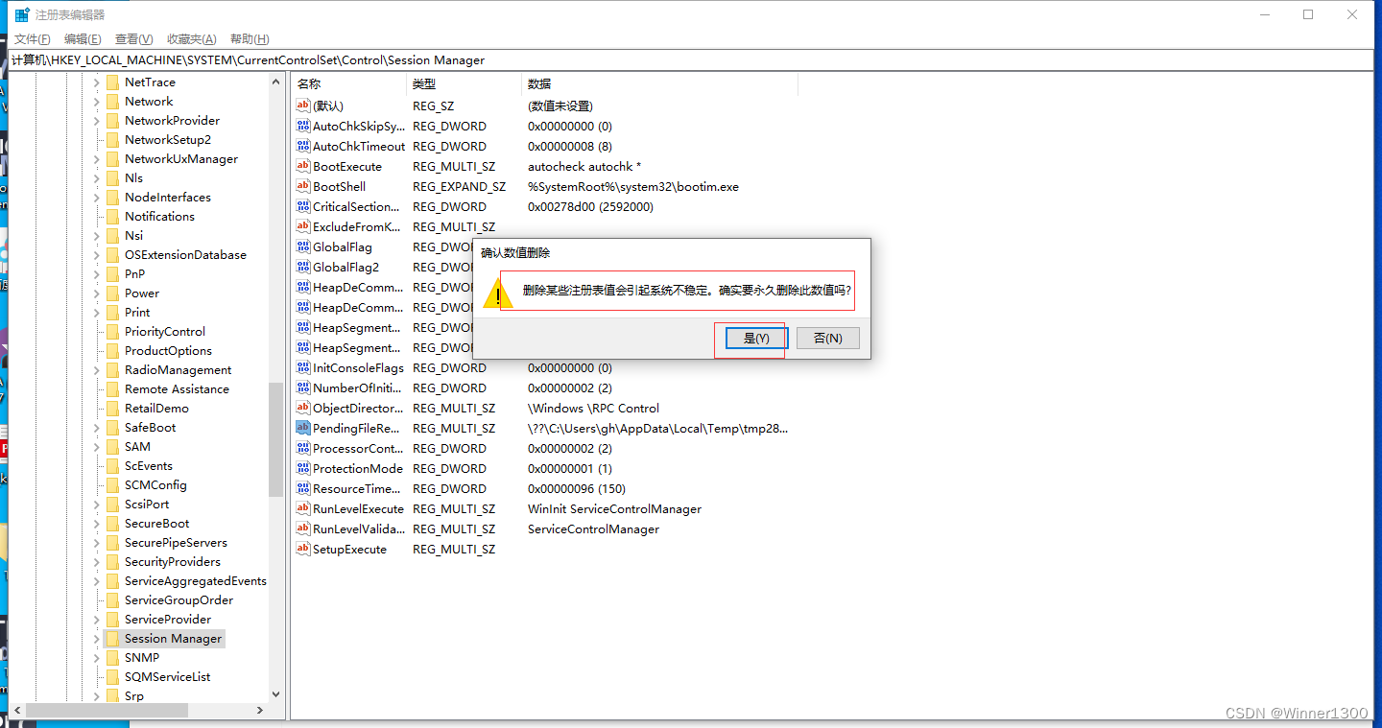Click the Registry Editor app icon in title bar
The width and height of the screenshot is (1382, 728).
tap(22, 14)
